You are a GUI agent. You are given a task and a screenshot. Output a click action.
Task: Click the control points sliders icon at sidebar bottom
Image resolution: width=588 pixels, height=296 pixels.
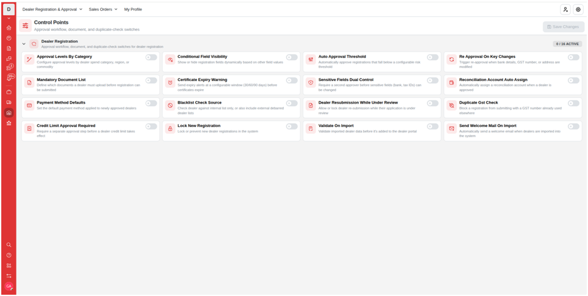(x=9, y=276)
